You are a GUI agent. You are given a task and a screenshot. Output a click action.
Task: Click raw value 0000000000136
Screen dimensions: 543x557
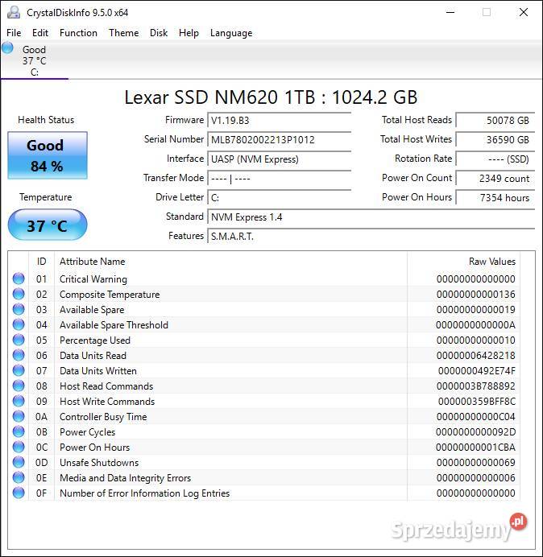point(476,295)
